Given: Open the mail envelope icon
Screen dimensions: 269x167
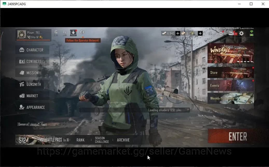Looking at the screenshot, I should click(231, 33).
